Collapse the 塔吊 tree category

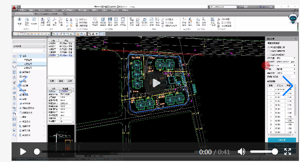pos(44,56)
